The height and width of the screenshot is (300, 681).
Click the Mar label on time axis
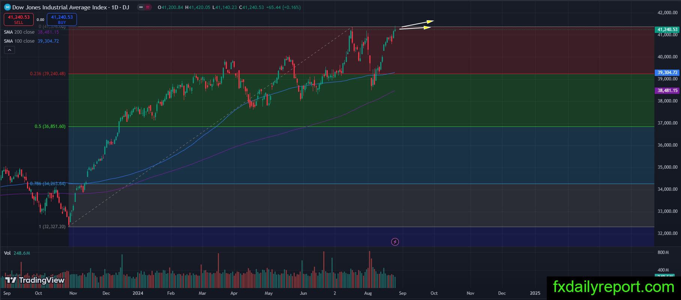[202, 293]
